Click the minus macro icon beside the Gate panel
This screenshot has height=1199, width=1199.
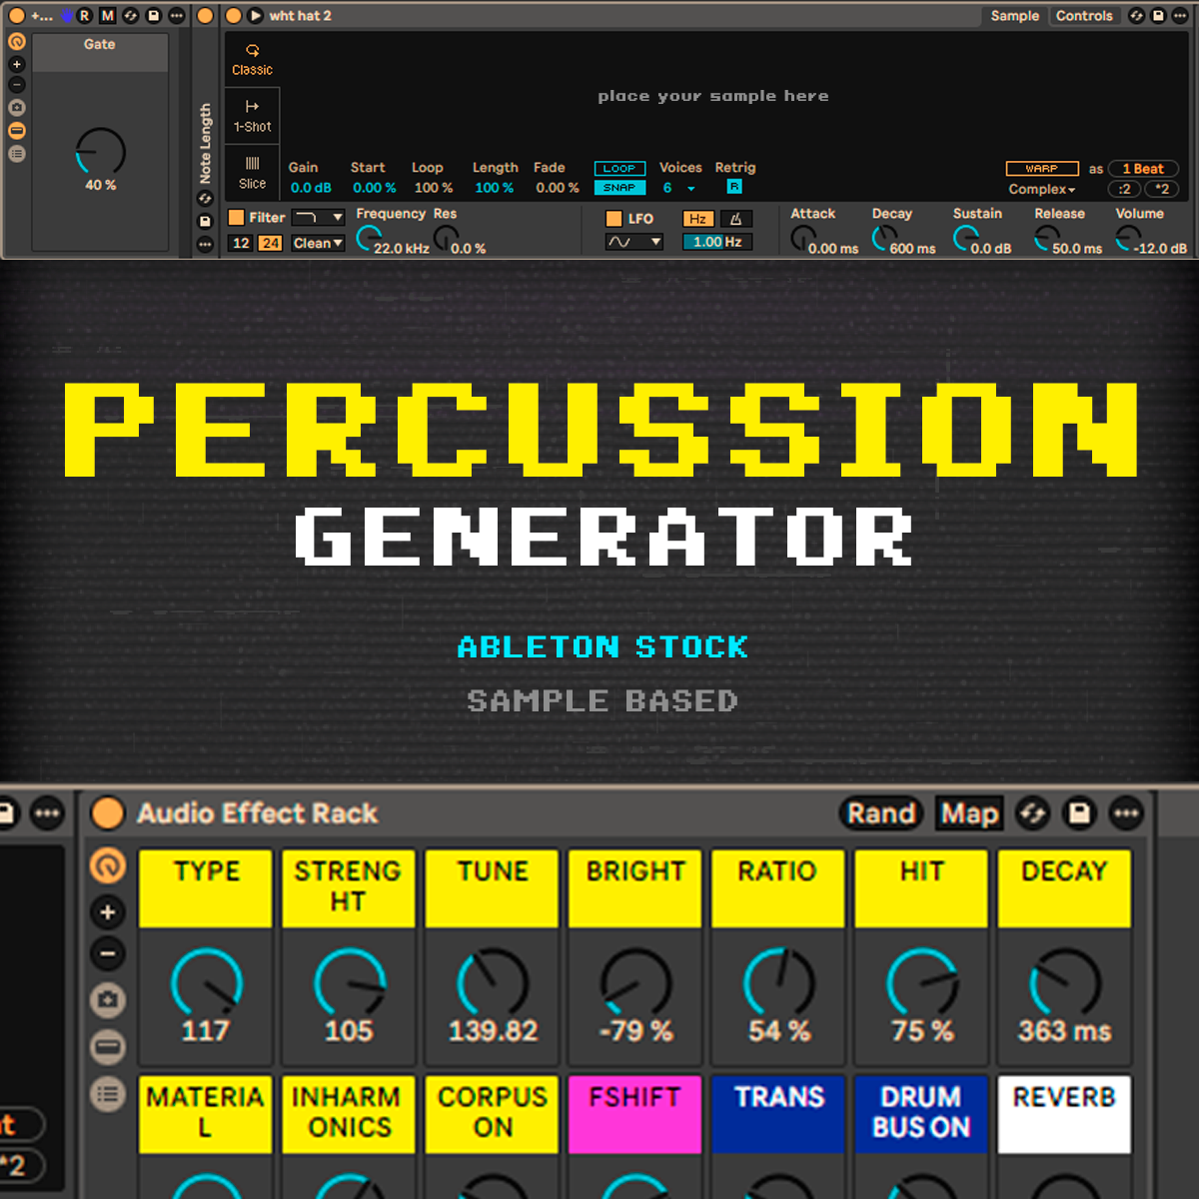pyautogui.click(x=17, y=85)
